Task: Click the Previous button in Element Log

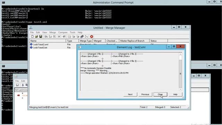Action: coord(145,94)
